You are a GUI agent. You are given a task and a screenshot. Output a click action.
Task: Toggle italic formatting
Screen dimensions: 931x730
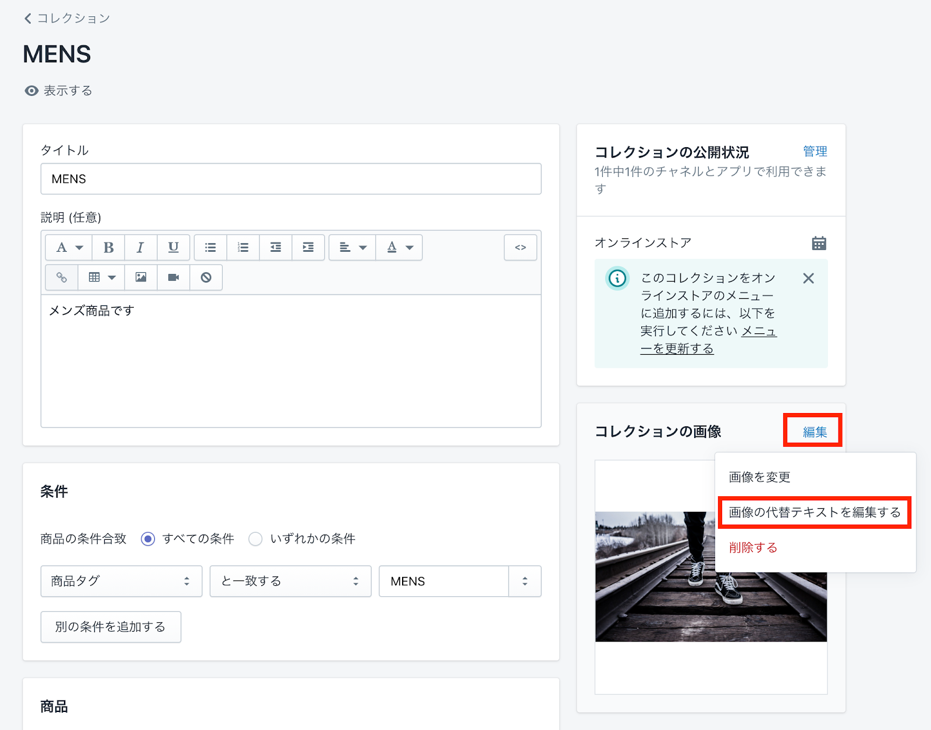pyautogui.click(x=140, y=247)
